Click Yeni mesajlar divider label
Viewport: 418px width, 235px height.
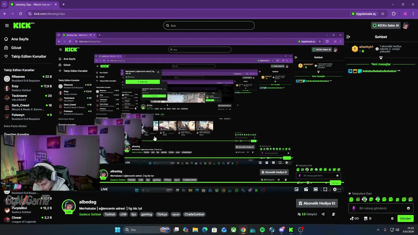coord(381,64)
